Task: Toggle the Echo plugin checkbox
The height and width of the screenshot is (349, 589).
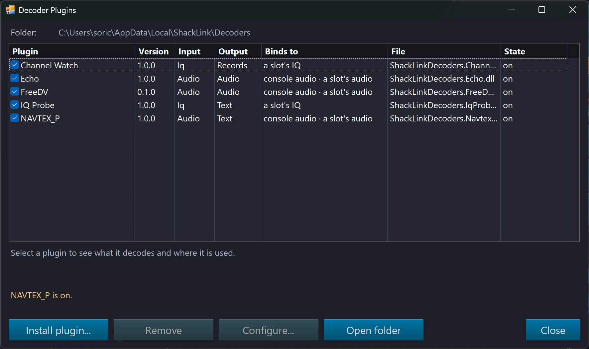Action: pyautogui.click(x=14, y=78)
